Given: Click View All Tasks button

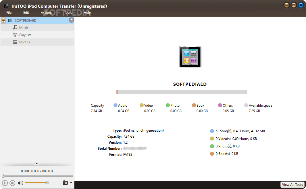Looking at the screenshot, I should pos(292,184).
